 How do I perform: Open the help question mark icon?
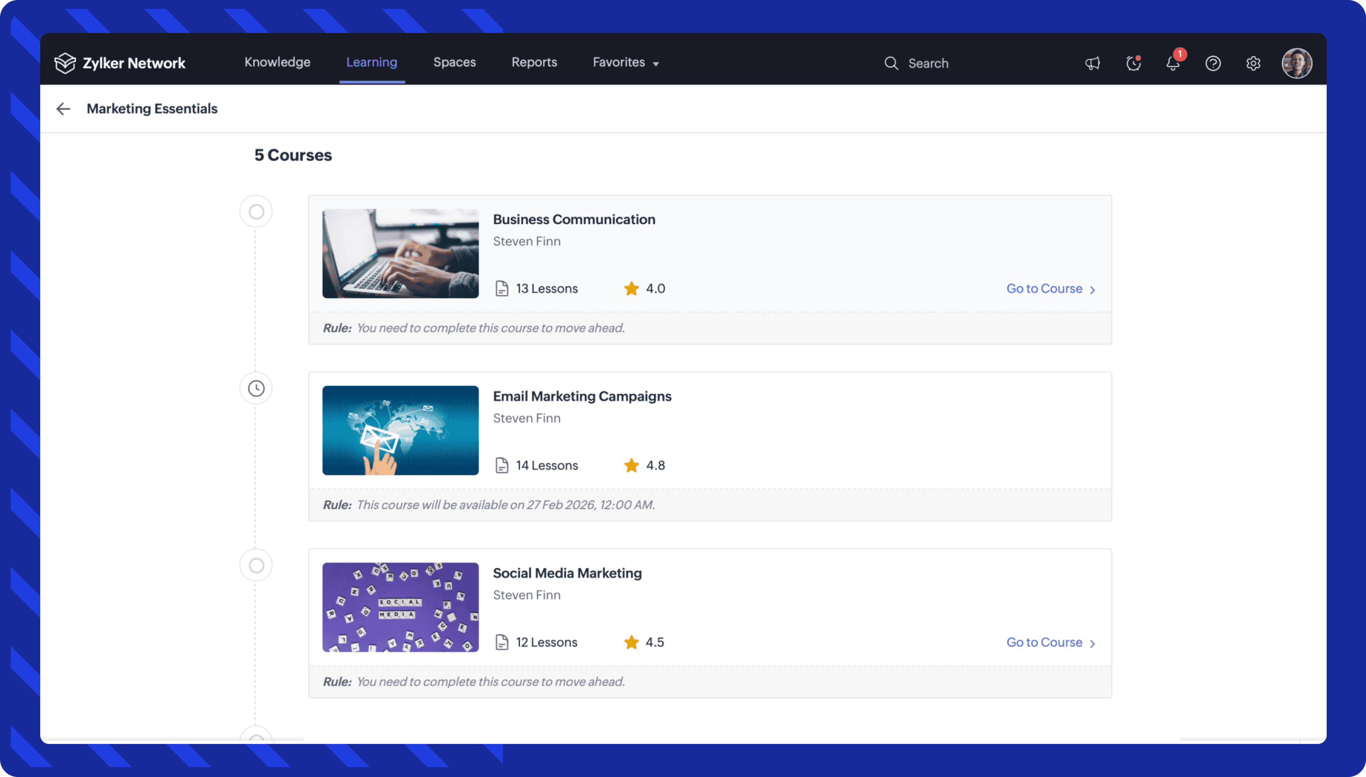click(x=1213, y=63)
